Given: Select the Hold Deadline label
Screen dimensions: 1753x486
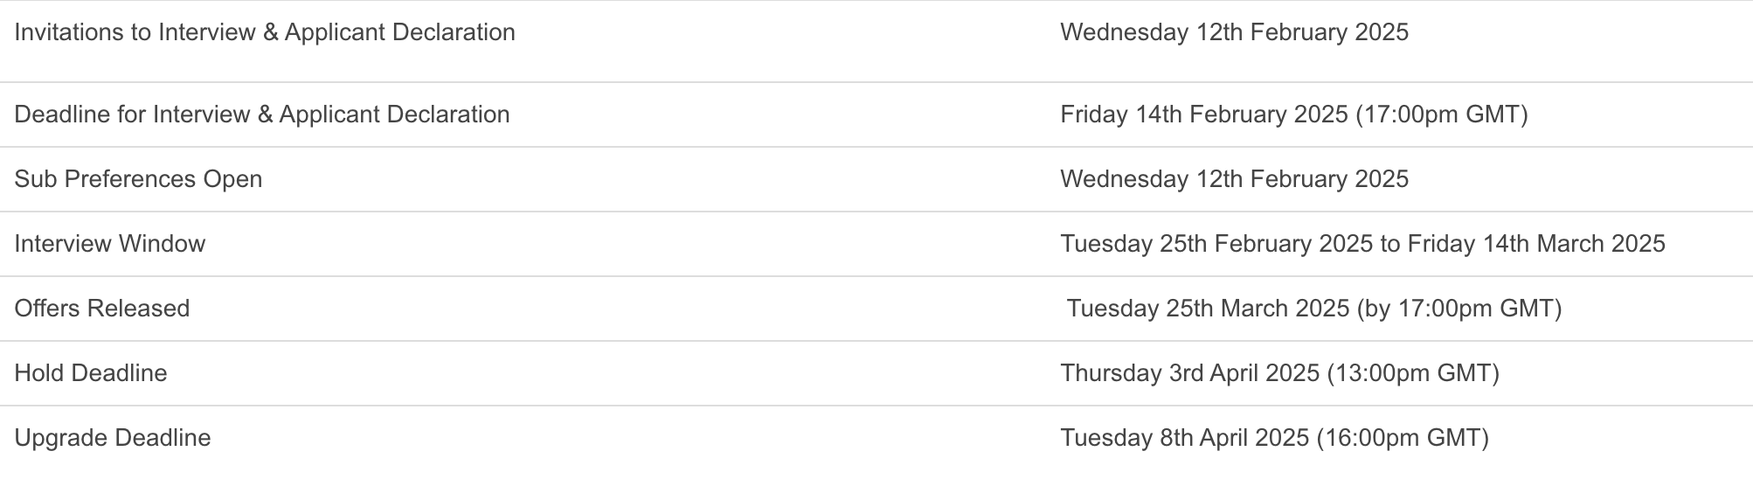Looking at the screenshot, I should coord(91,373).
